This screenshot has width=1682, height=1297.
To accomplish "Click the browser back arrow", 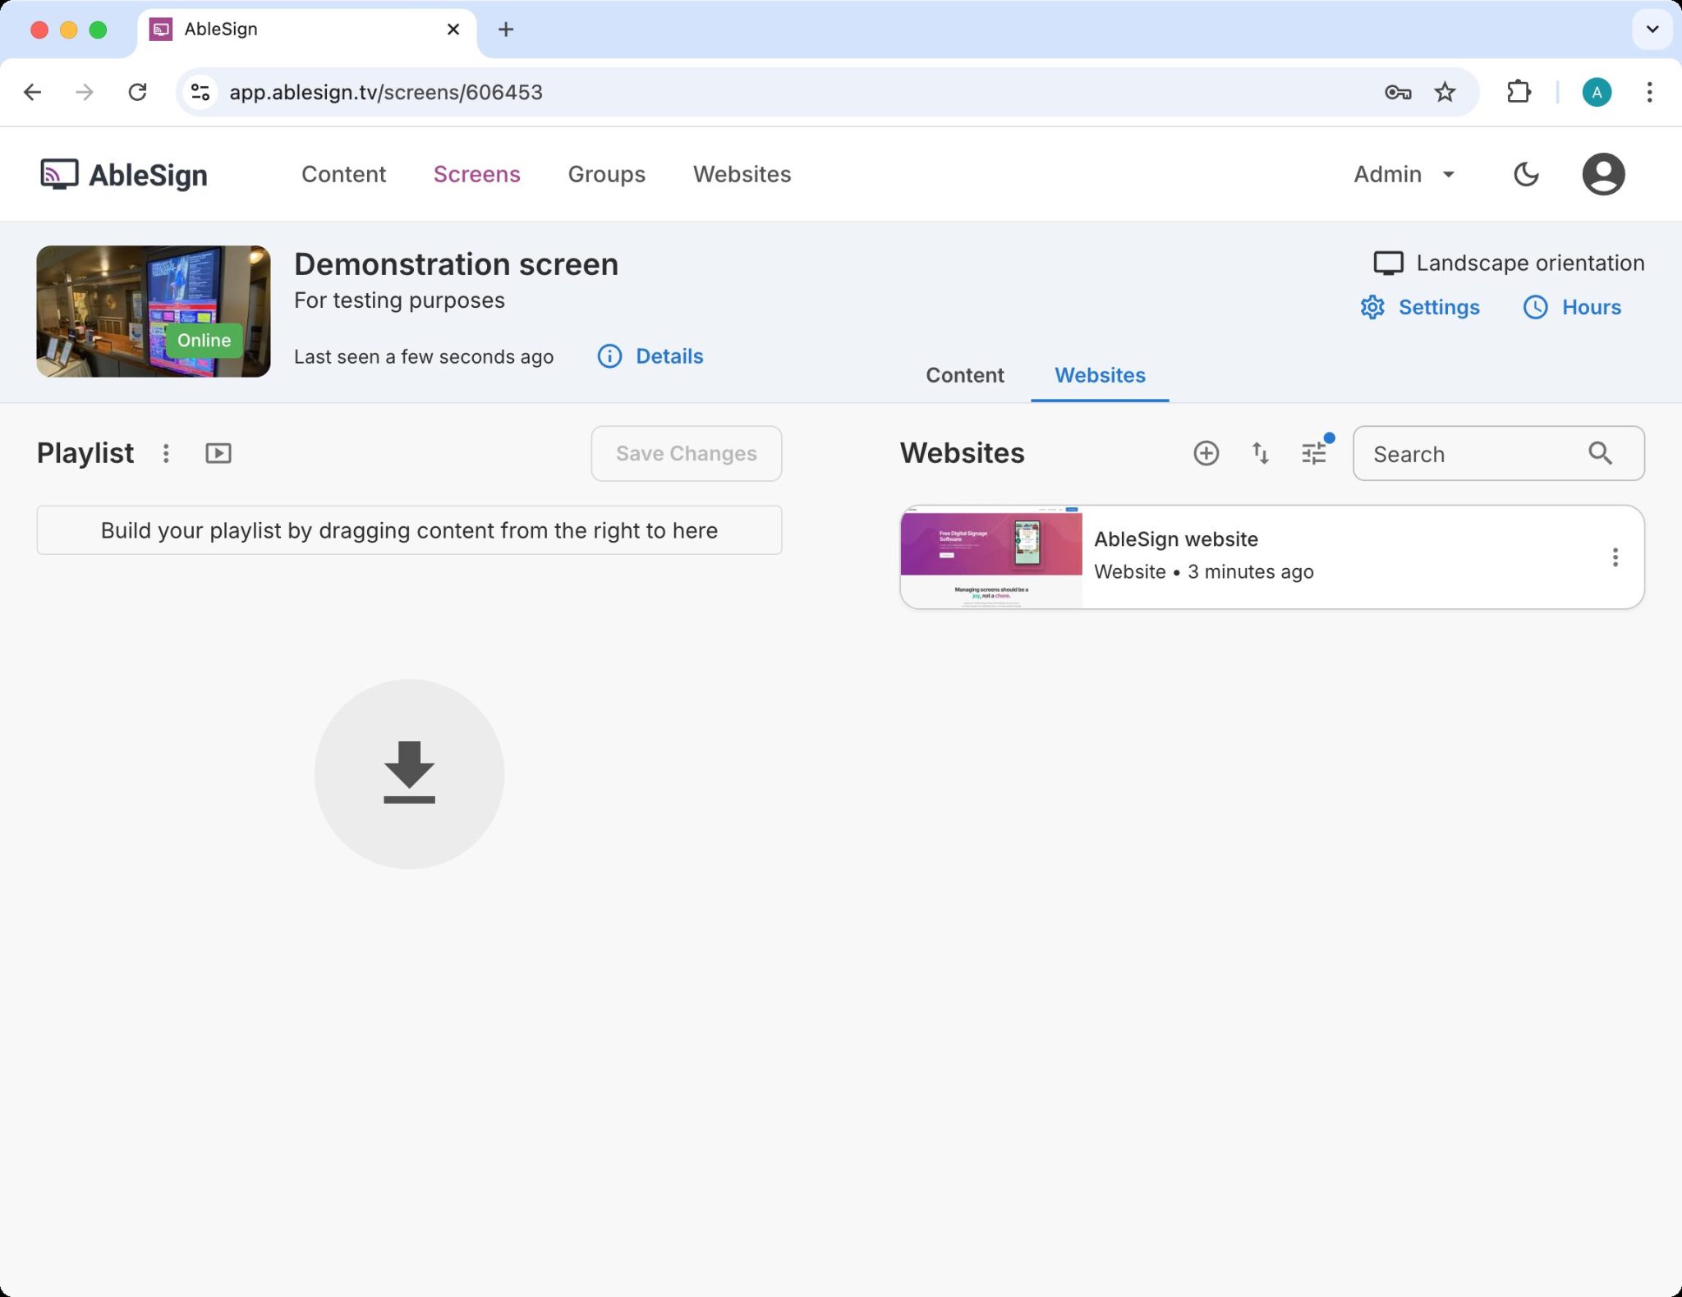I will (33, 92).
